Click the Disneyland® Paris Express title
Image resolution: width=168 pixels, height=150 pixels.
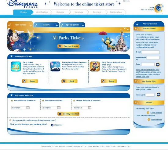tap(74, 62)
